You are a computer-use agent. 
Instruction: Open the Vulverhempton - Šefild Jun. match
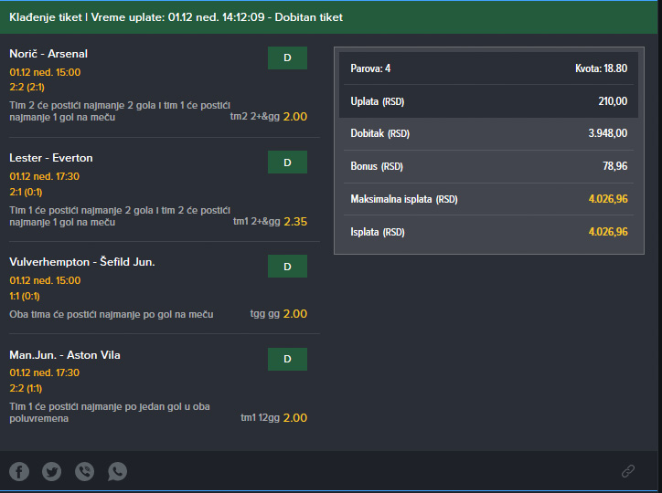point(82,262)
